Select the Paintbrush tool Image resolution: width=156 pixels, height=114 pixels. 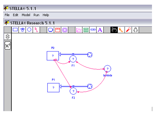point(121,30)
